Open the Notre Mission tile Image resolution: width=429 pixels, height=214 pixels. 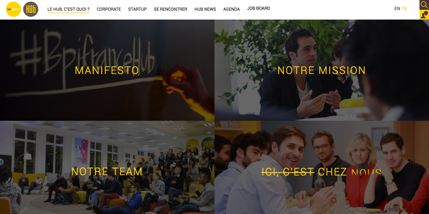[321, 70]
